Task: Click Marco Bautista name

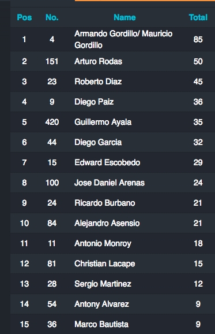Action: tap(101, 324)
